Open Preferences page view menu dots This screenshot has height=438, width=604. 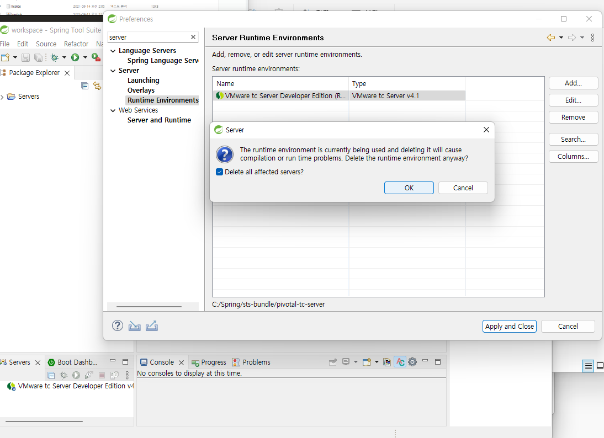(592, 38)
